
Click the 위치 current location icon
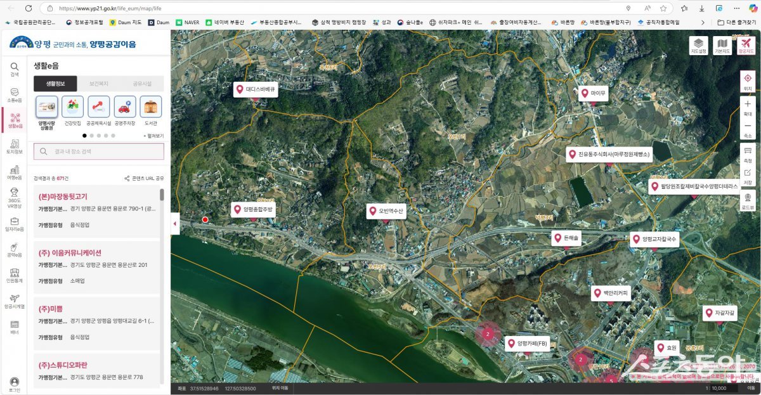coord(747,81)
